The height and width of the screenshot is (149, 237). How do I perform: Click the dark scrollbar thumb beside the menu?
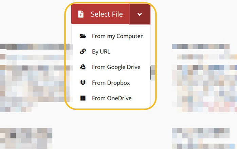coord(151,73)
